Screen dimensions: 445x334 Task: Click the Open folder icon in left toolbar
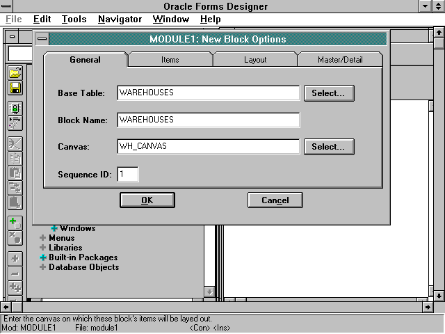tap(15, 74)
